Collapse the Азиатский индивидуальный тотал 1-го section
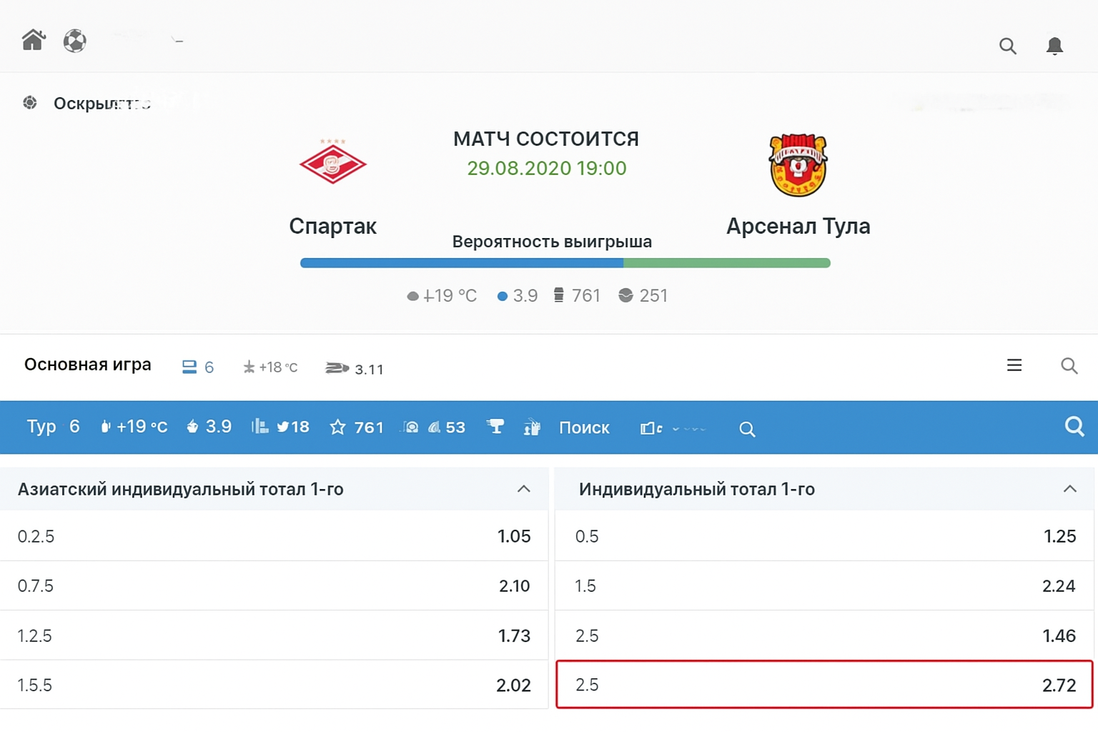This screenshot has width=1098, height=732. 525,489
